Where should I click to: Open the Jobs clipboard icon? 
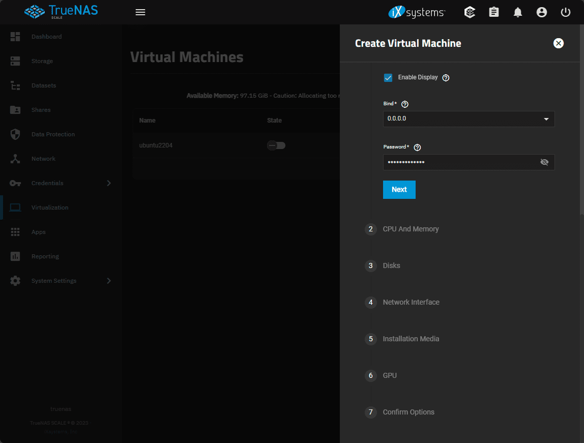tap(494, 12)
